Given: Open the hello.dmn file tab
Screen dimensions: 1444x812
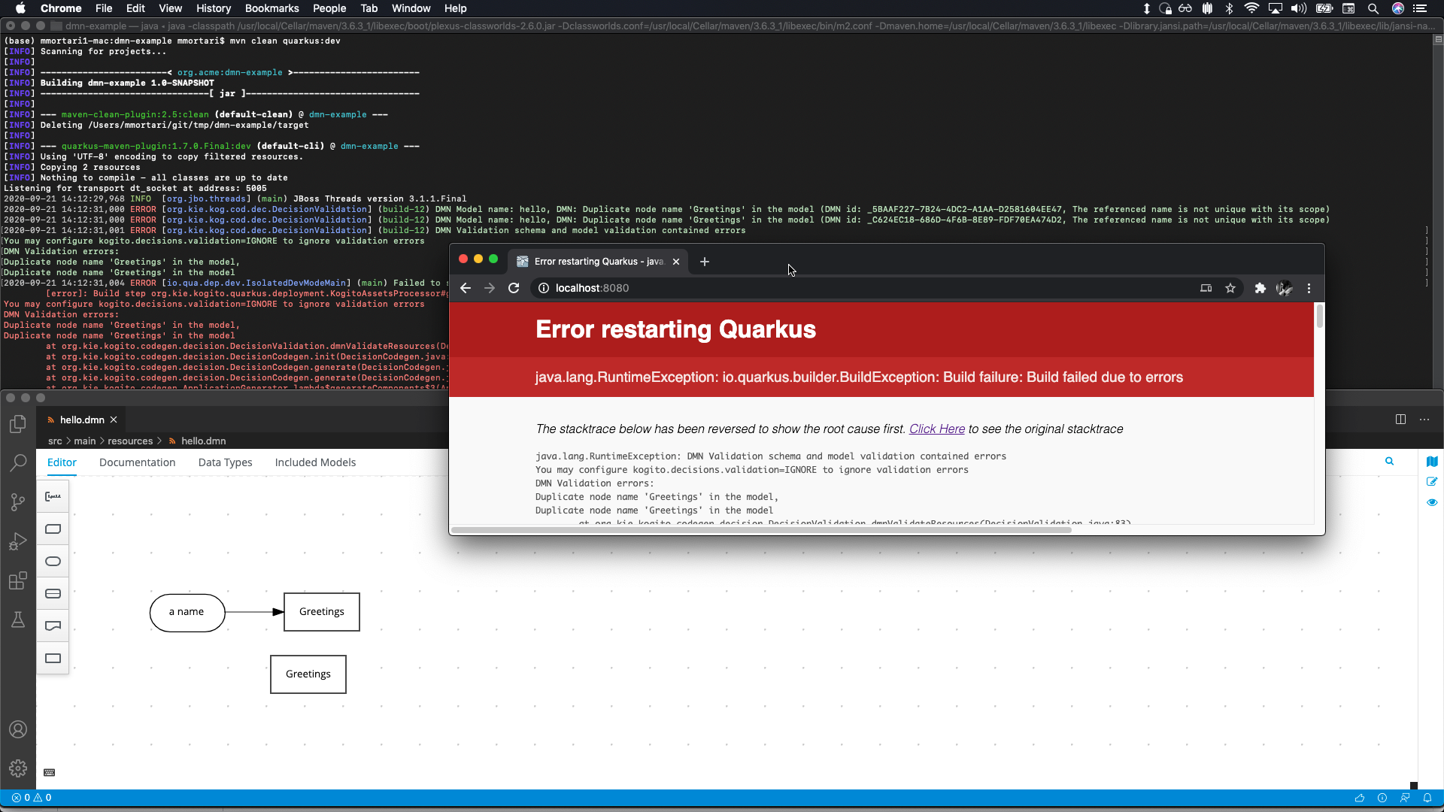Looking at the screenshot, I should point(82,420).
